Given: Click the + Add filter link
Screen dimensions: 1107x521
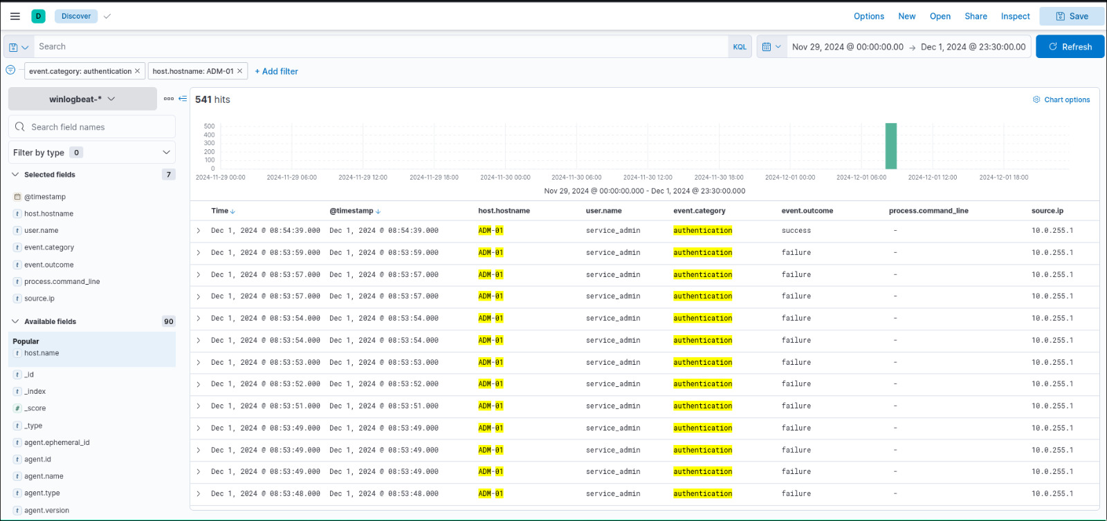Looking at the screenshot, I should tap(276, 71).
